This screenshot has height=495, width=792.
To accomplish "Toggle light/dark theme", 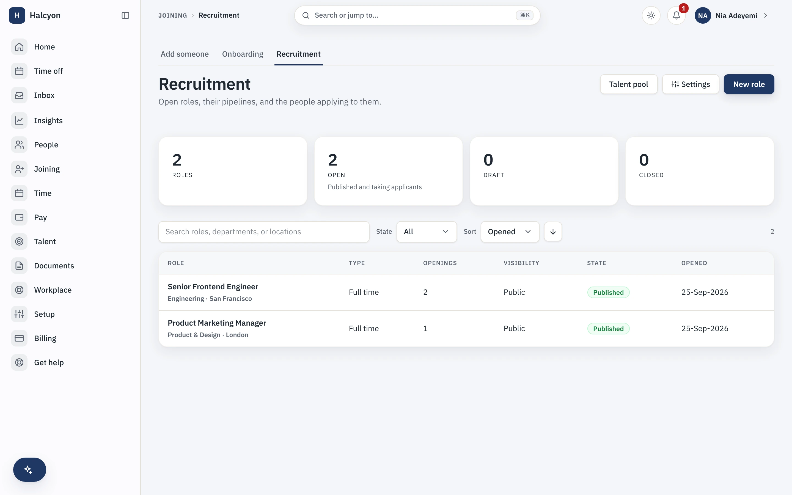I will point(651,15).
